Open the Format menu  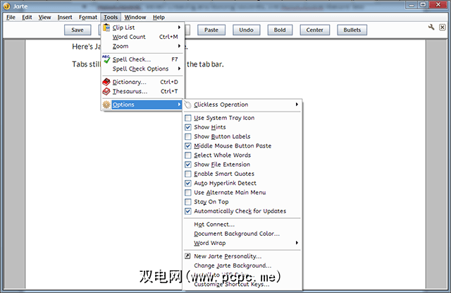click(x=88, y=17)
